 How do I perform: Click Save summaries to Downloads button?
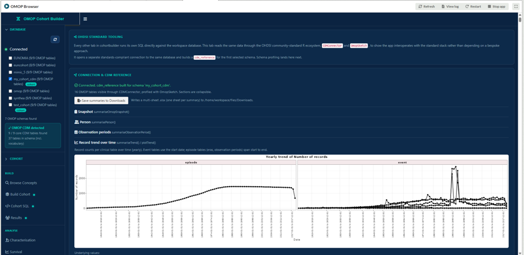[x=101, y=101]
